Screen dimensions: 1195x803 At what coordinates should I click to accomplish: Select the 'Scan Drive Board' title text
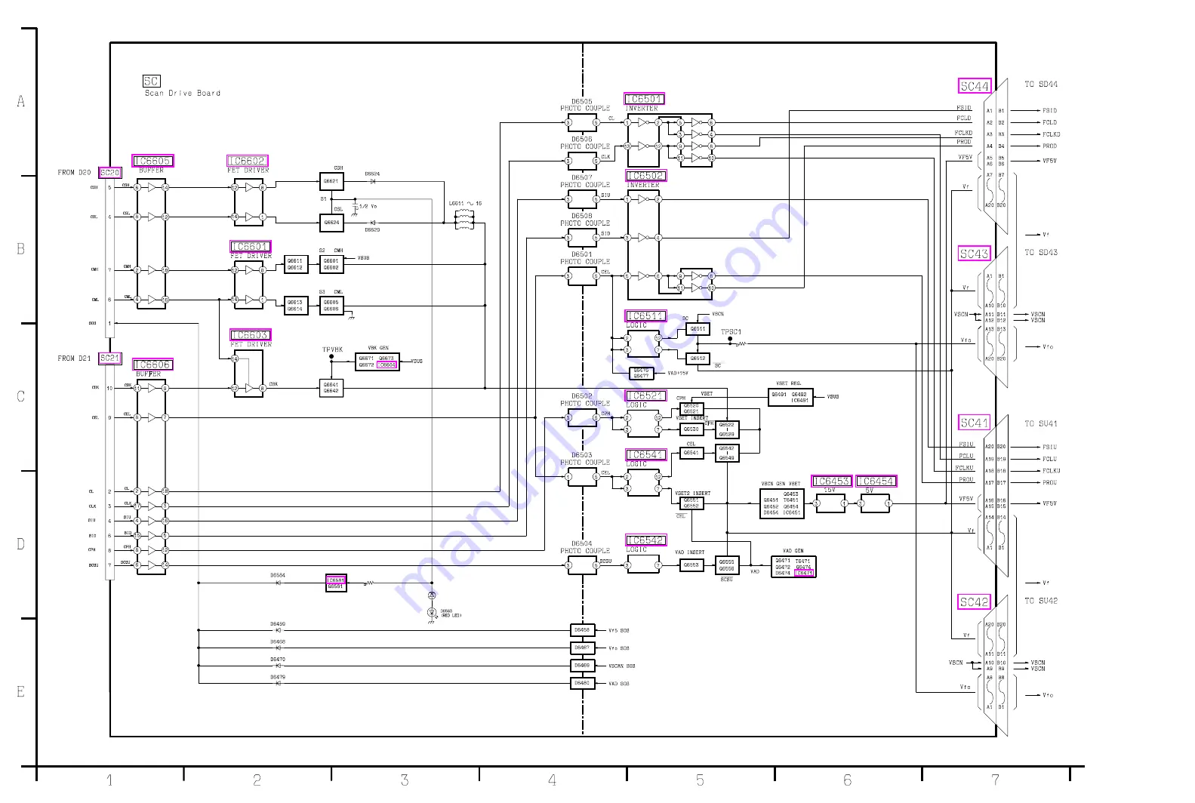[x=183, y=94]
